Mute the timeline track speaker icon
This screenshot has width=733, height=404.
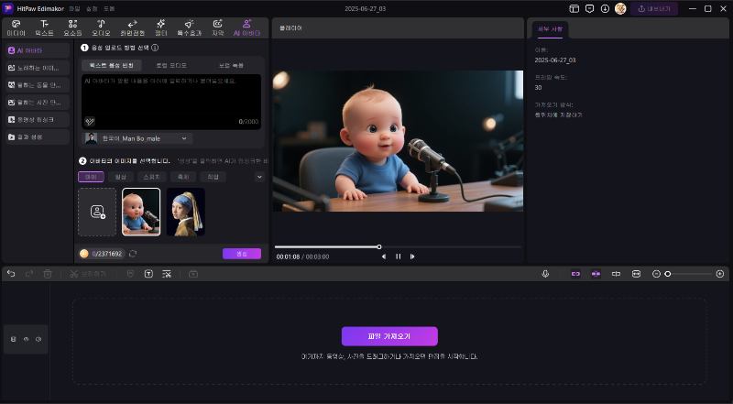(x=38, y=339)
